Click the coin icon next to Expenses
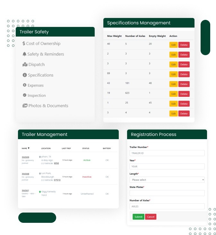Viewport: 216px width, 235px height. pos(24,85)
